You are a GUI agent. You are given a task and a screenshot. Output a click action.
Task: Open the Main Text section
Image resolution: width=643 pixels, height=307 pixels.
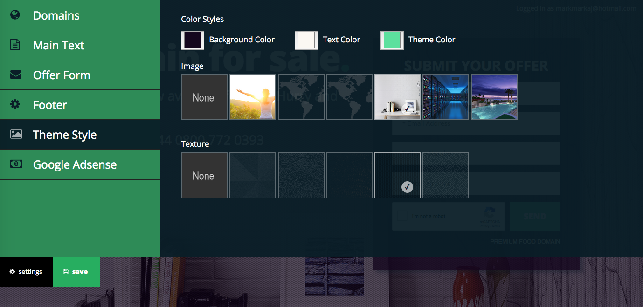tap(80, 45)
